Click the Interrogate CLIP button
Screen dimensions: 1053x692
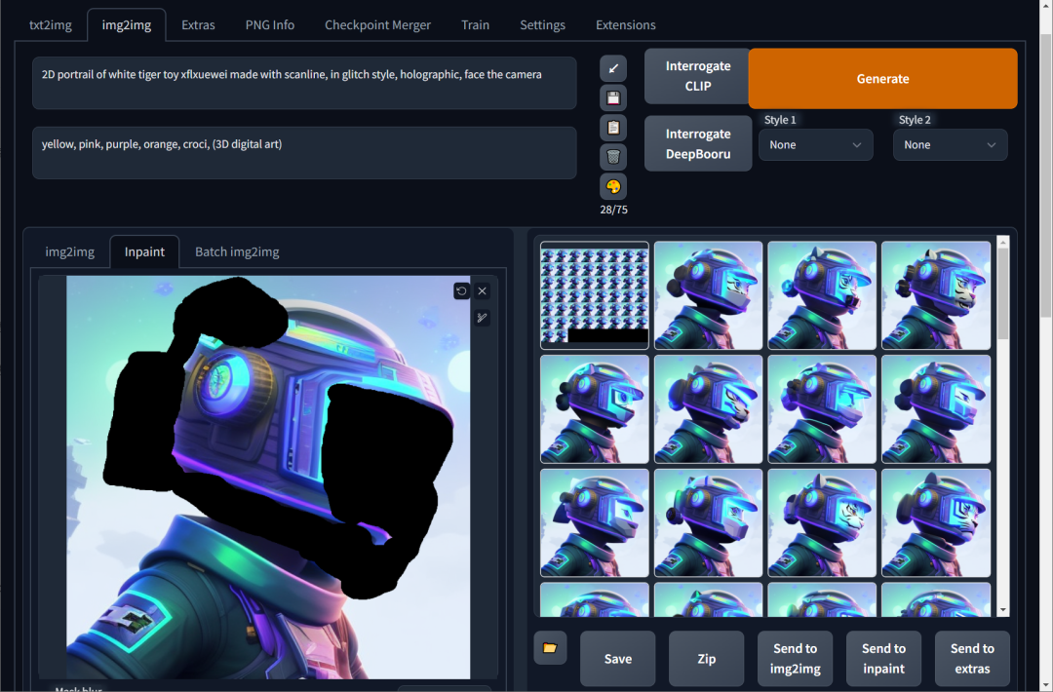(x=698, y=76)
